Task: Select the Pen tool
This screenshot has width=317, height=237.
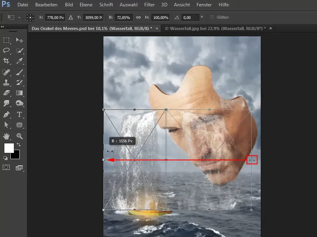Action: 6,115
